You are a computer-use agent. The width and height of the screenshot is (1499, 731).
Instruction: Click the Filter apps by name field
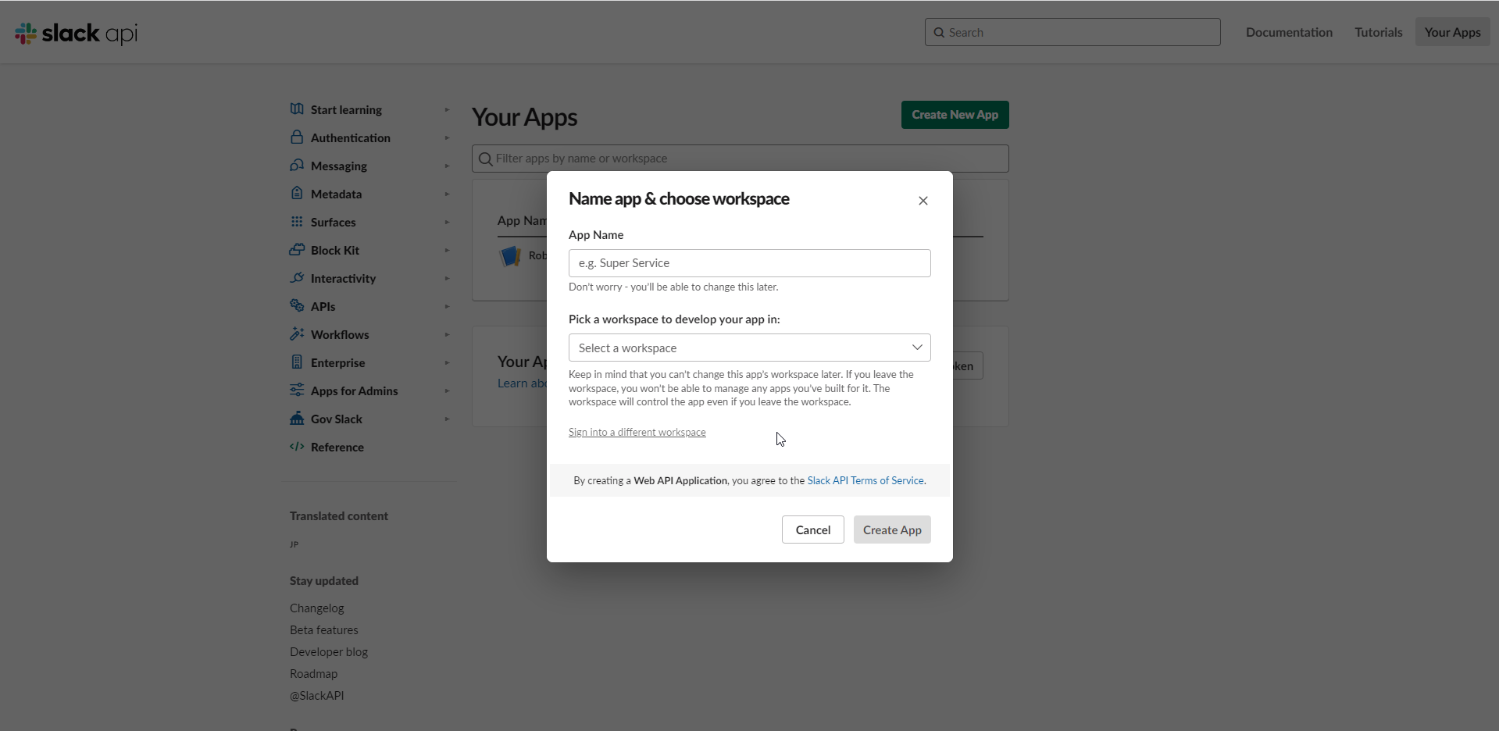(x=740, y=159)
